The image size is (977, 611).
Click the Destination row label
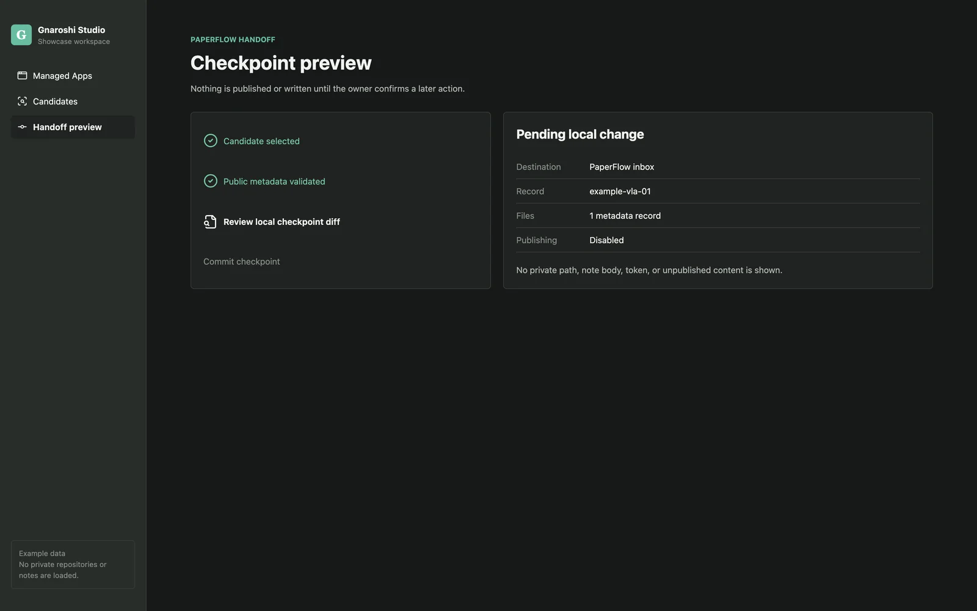pos(539,167)
